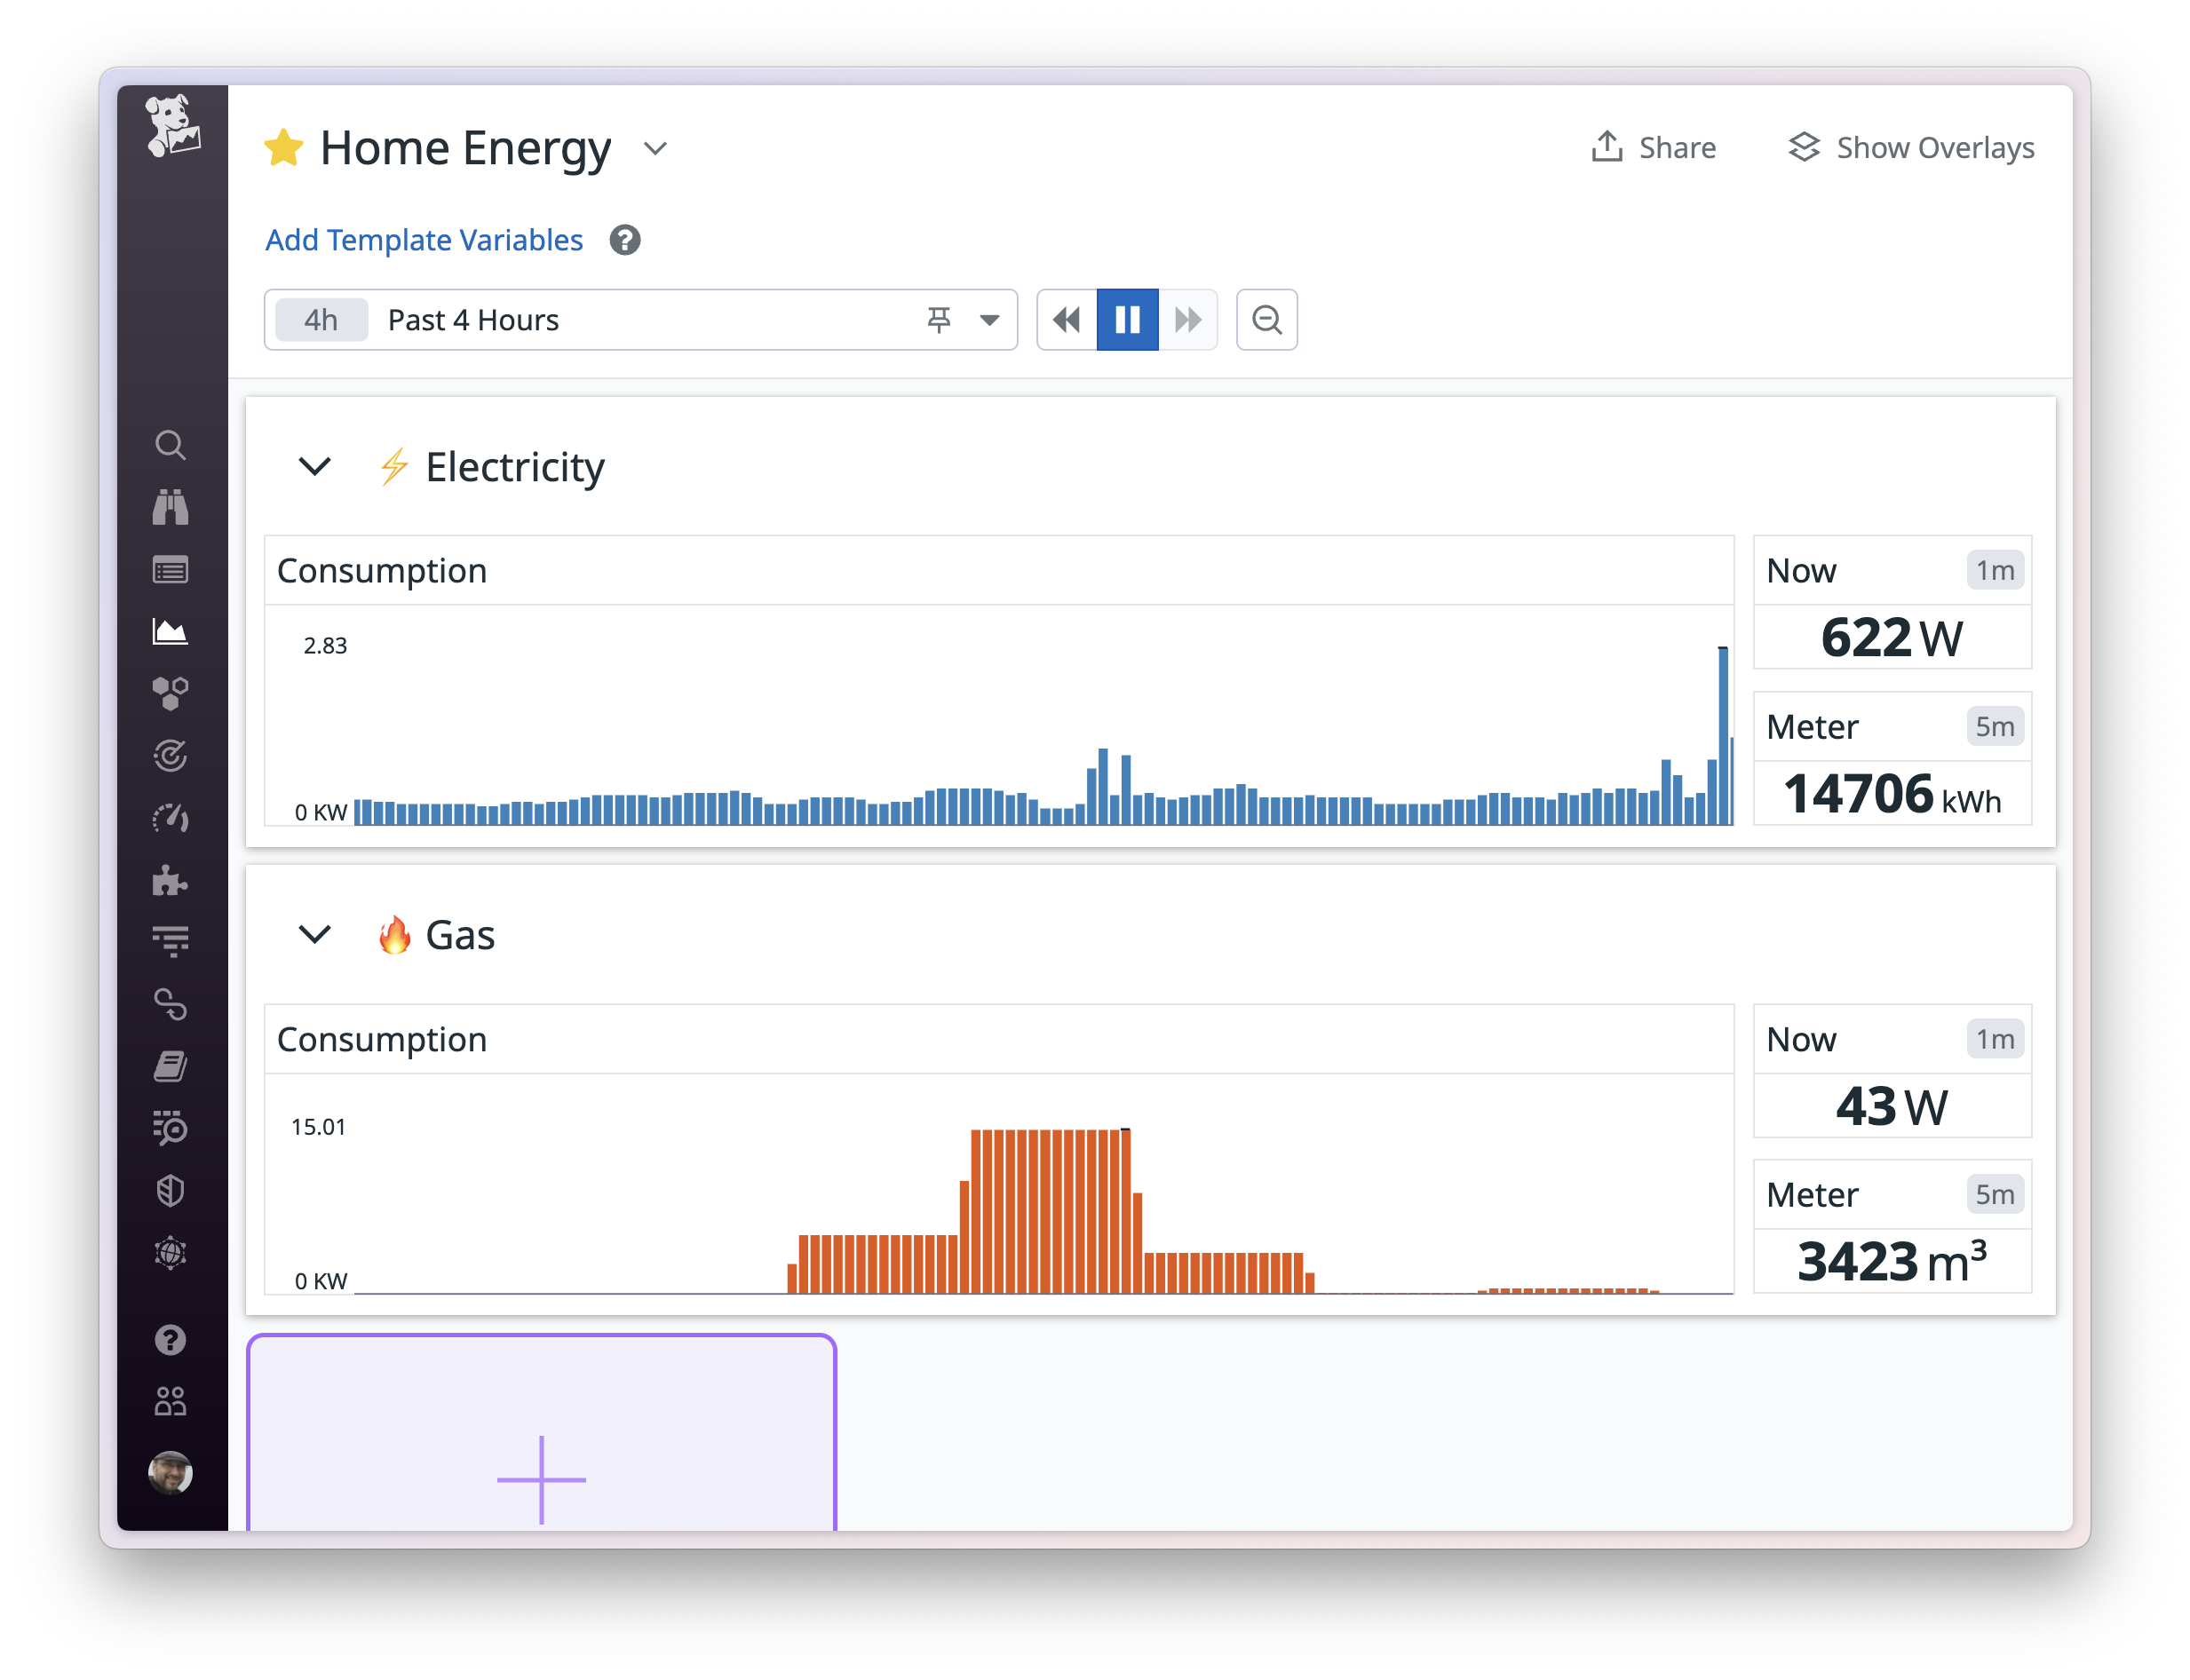2190x1680 pixels.
Task: Click help question mark beside template variables
Action: pyautogui.click(x=625, y=240)
